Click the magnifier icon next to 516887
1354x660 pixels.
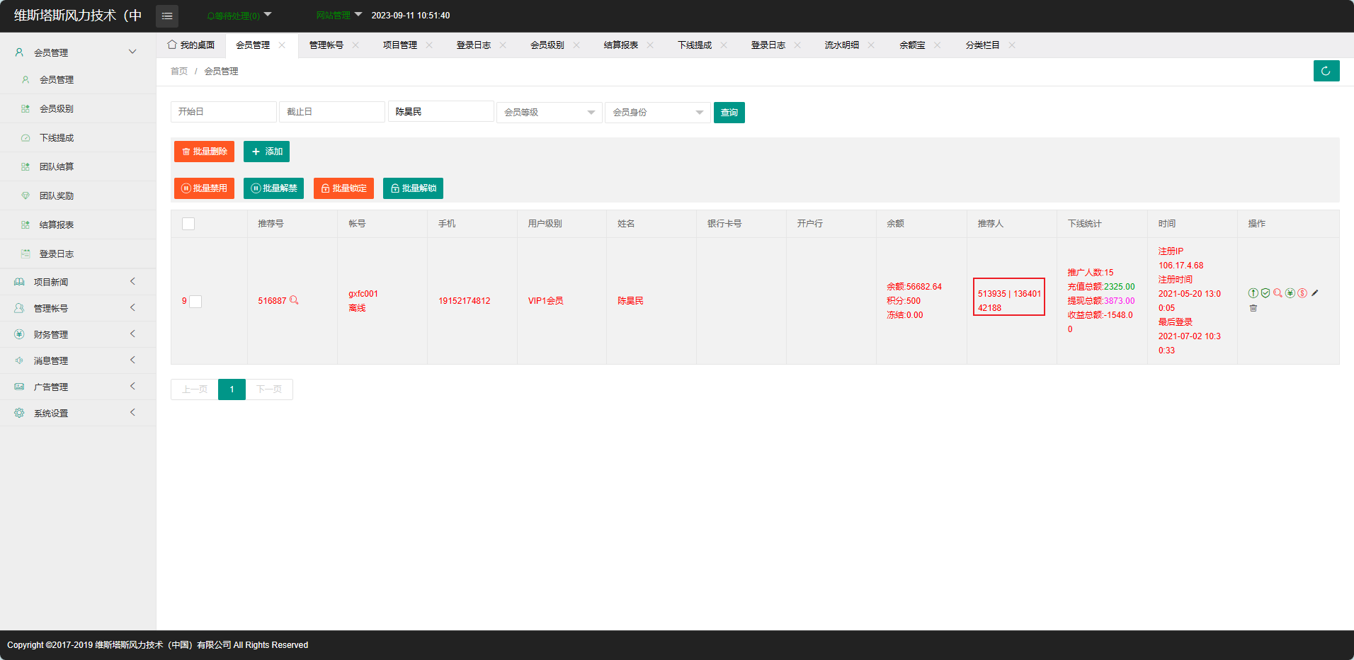tap(294, 300)
